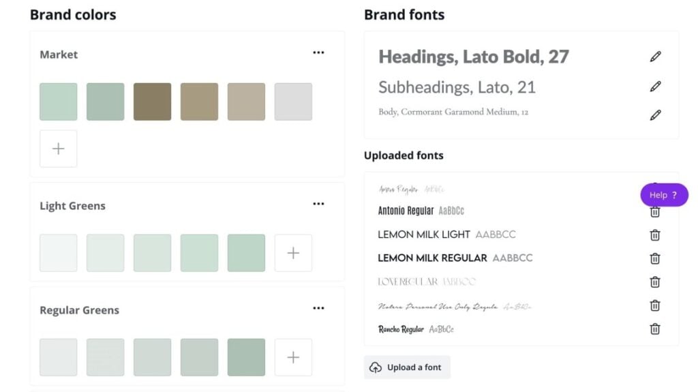Click the 'Rancho Regular' font row

pyautogui.click(x=416, y=329)
